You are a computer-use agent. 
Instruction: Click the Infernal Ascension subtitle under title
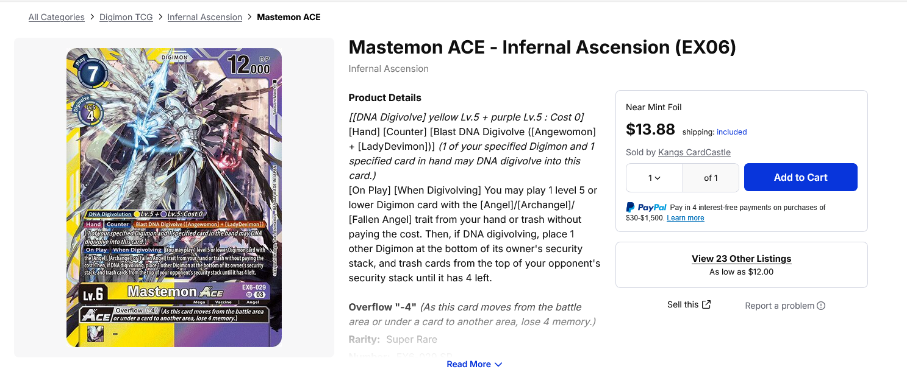[389, 69]
